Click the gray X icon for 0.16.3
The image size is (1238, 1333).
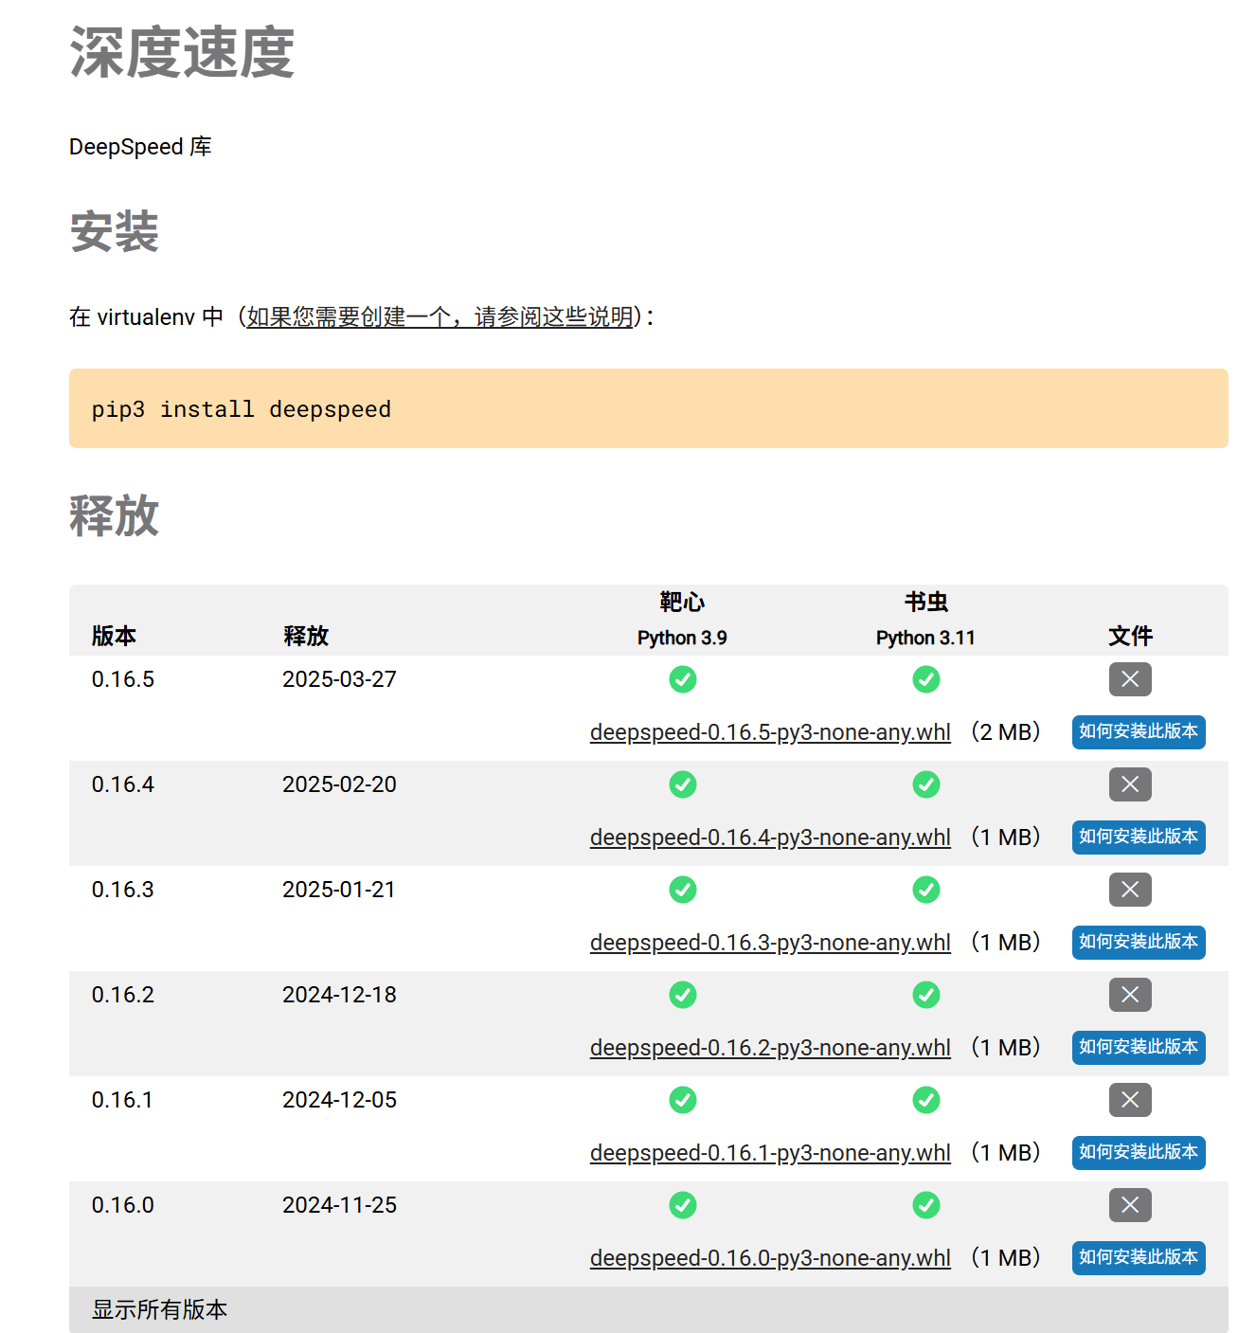click(x=1130, y=890)
